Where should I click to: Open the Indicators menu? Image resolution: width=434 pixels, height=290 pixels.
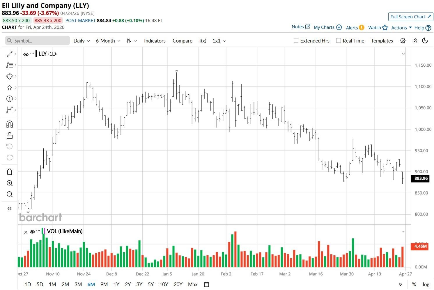pyautogui.click(x=155, y=41)
